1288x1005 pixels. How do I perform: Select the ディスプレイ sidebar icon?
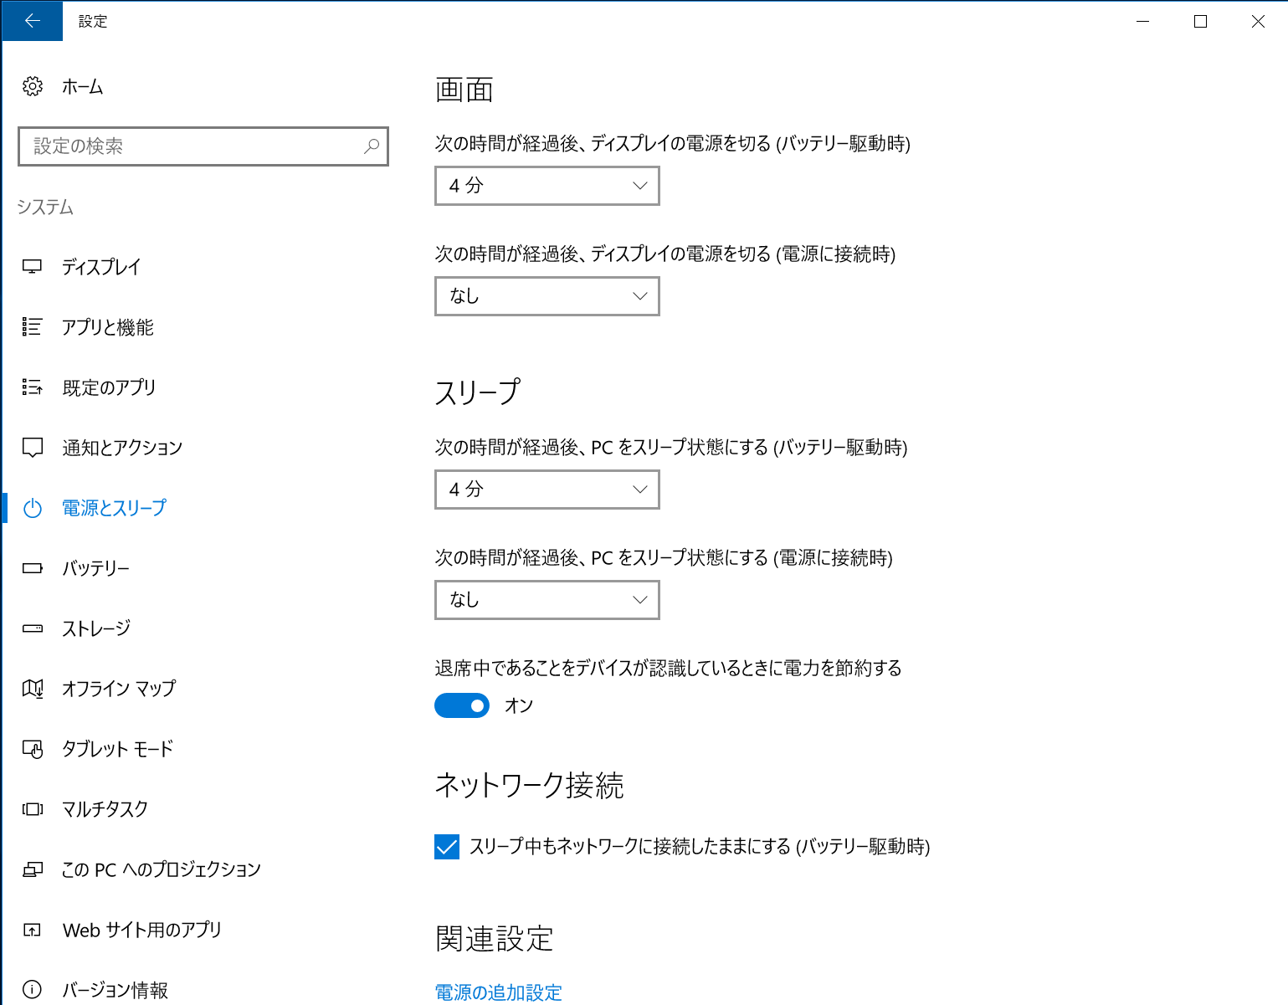pos(32,267)
